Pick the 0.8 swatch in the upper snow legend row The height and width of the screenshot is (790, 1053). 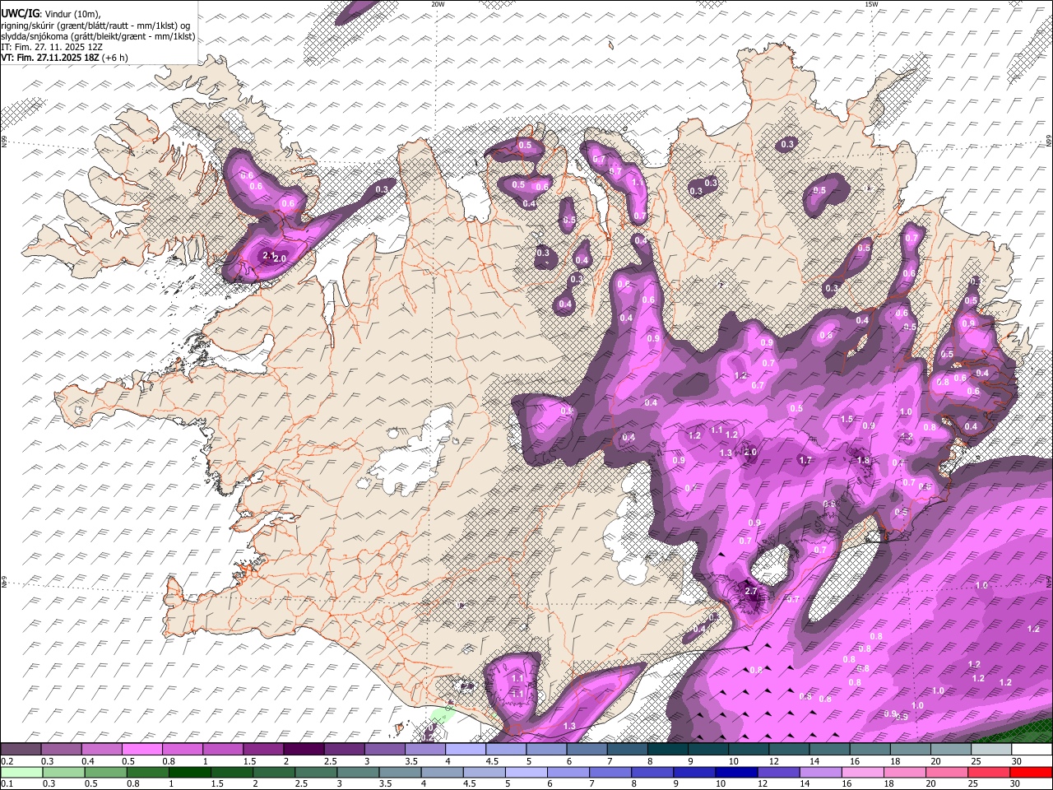pyautogui.click(x=182, y=750)
